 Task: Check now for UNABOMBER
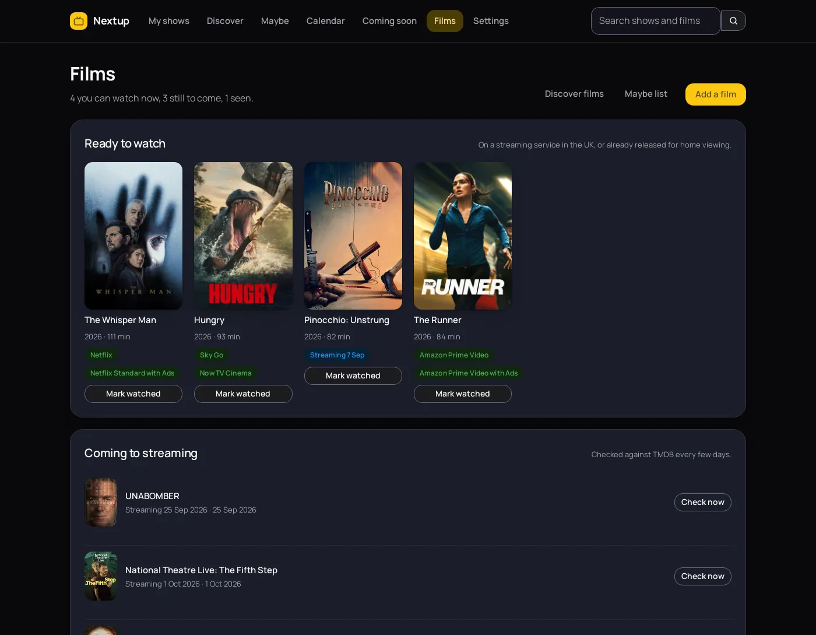[703, 502]
